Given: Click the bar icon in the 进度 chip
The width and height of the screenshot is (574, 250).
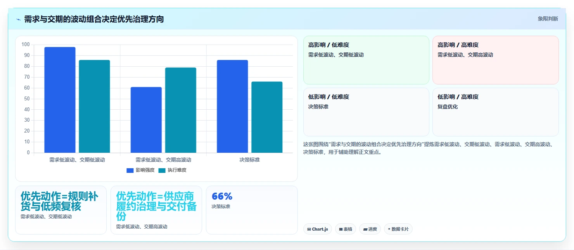Looking at the screenshot, I should click(x=365, y=229).
